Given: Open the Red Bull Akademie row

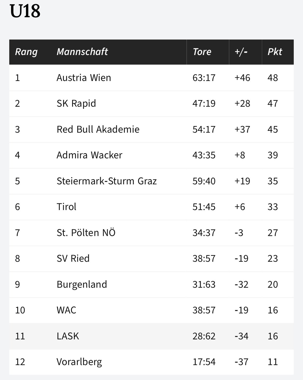Looking at the screenshot, I should click(151, 129).
